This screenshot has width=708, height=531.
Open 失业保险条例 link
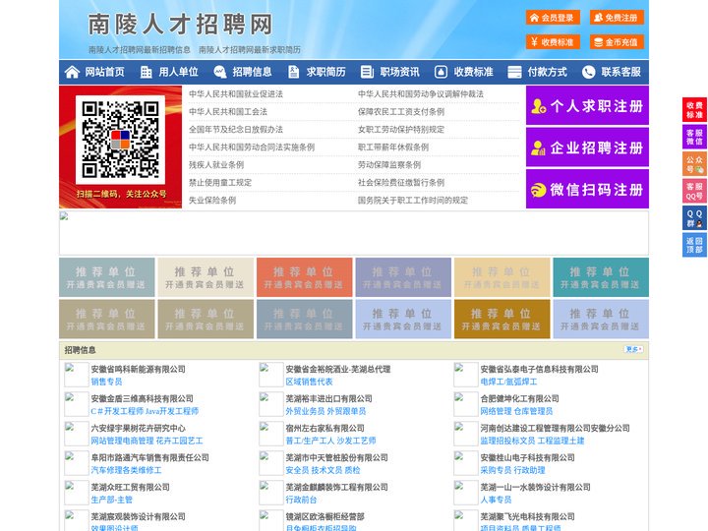coord(212,200)
